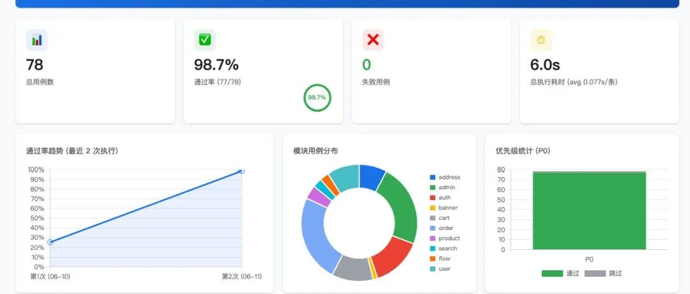Click the large 98.7% pass rate value
The width and height of the screenshot is (690, 294).
(x=217, y=65)
